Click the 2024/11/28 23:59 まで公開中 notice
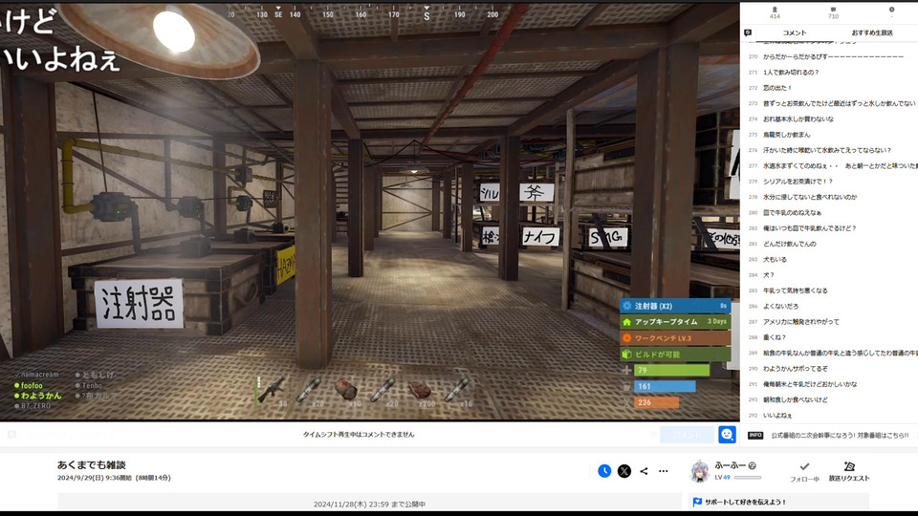This screenshot has height=516, width=918. [369, 504]
